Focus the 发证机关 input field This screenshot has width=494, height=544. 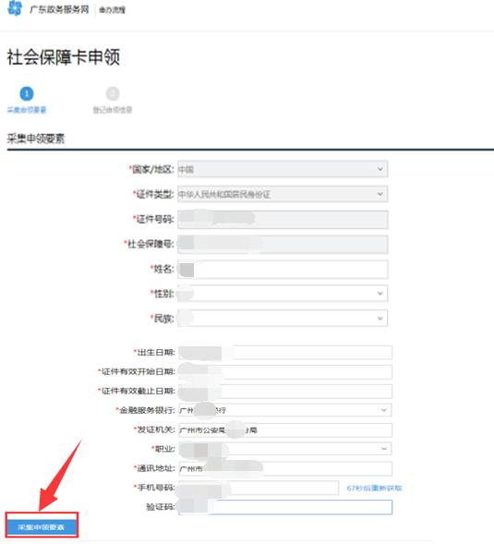[285, 429]
